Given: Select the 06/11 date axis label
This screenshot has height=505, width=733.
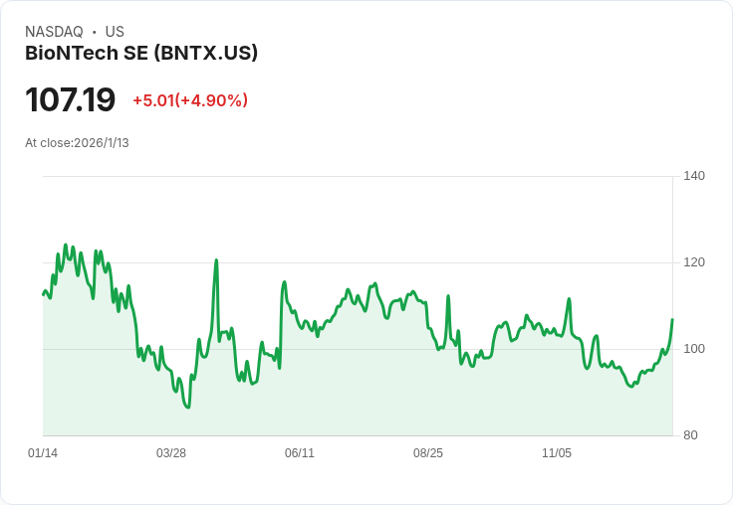Looking at the screenshot, I should coord(300,453).
